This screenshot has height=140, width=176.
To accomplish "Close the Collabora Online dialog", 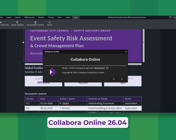I will (126, 52).
